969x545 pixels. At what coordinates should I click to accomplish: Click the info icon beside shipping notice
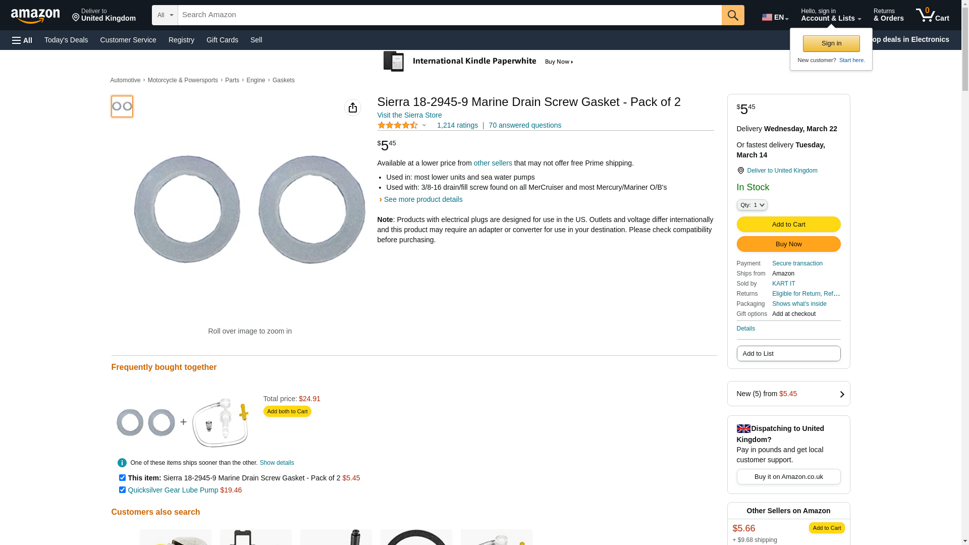122,463
